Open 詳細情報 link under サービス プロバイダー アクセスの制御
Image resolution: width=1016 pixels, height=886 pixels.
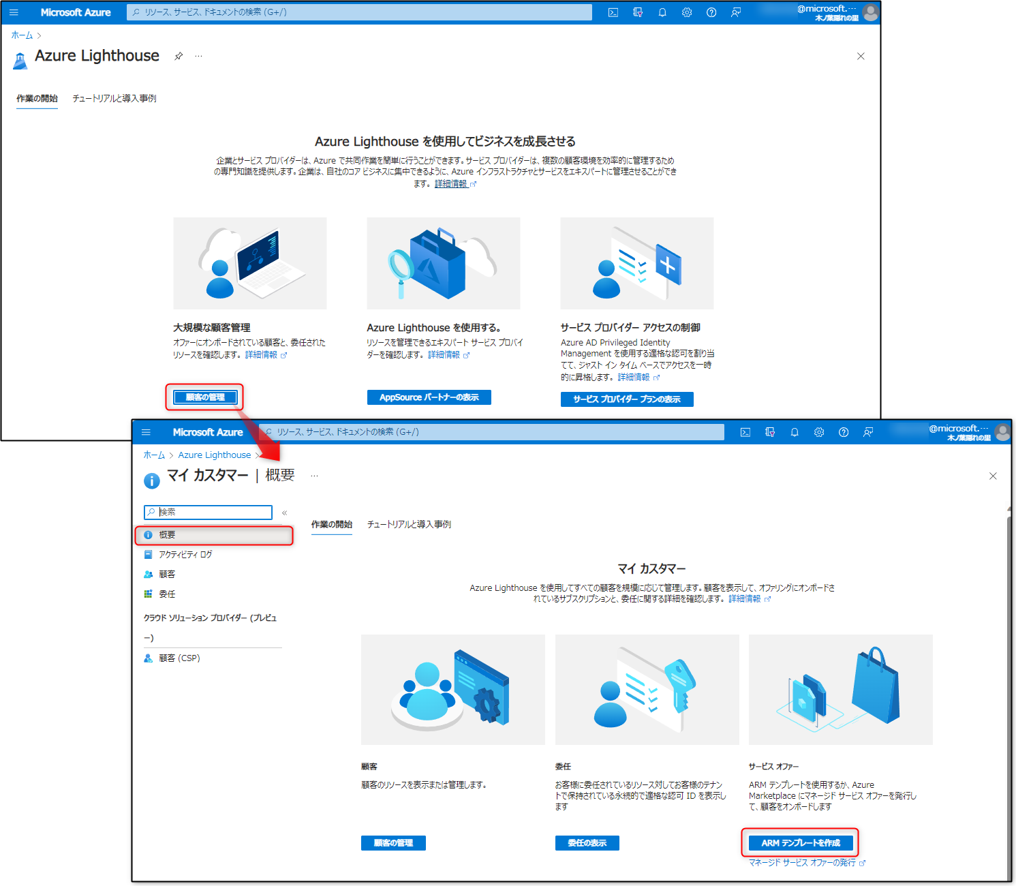[638, 378]
